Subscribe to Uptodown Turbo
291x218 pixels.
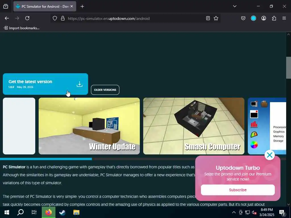(238, 190)
